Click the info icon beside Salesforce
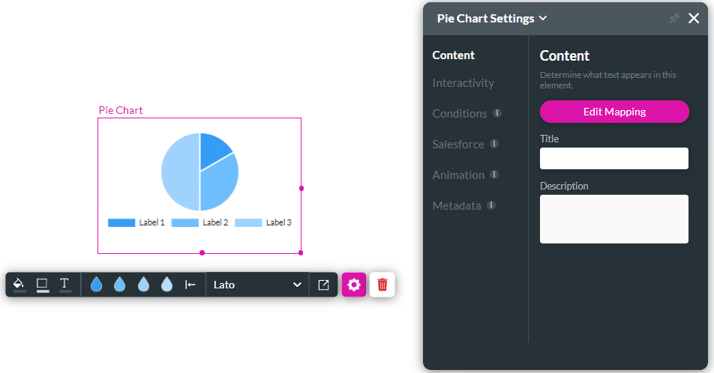The height and width of the screenshot is (373, 714). 494,144
